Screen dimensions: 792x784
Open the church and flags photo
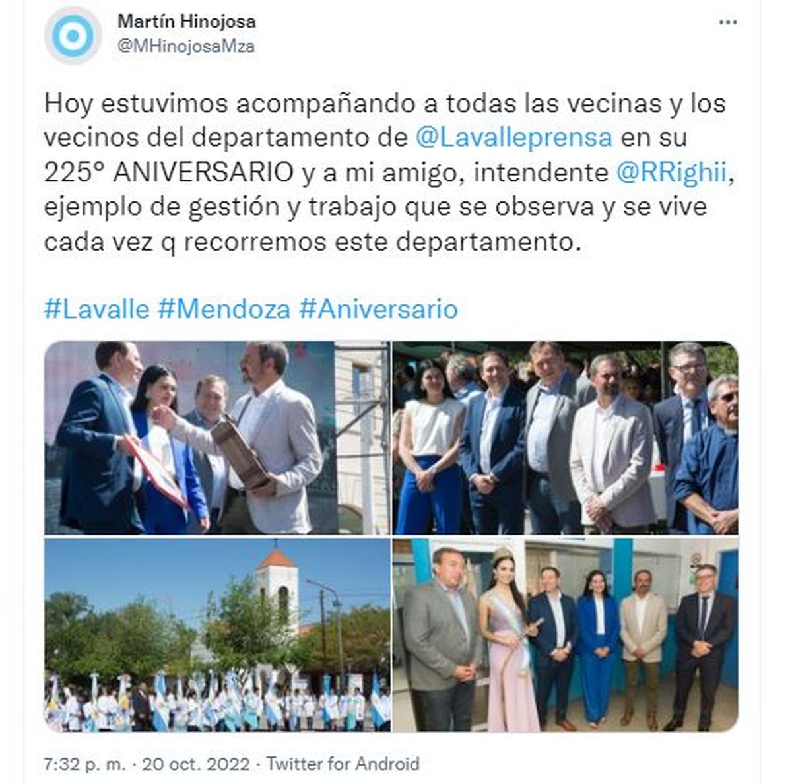[x=217, y=634]
